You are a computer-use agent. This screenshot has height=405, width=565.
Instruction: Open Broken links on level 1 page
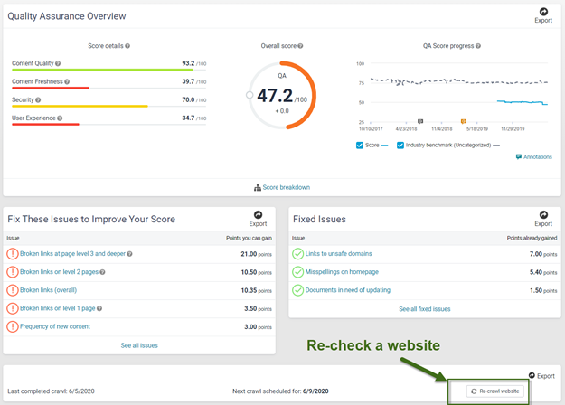tap(58, 308)
